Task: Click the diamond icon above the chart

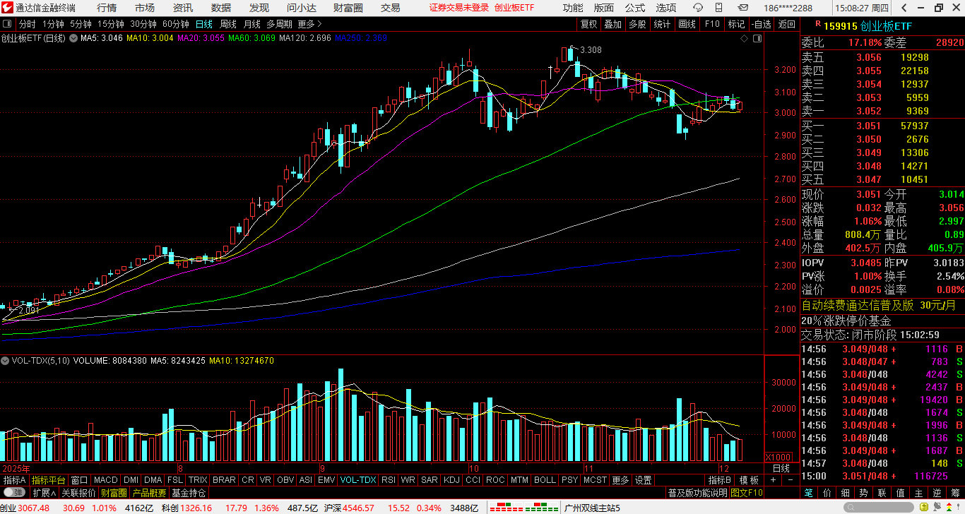Action: click(744, 38)
